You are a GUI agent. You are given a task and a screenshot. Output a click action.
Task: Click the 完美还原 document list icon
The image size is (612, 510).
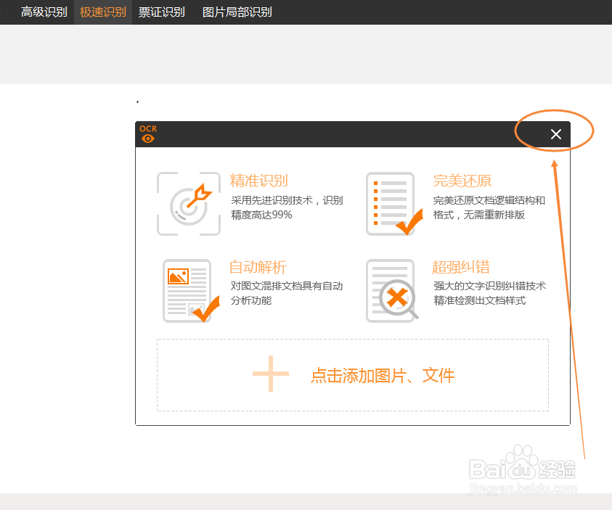392,204
